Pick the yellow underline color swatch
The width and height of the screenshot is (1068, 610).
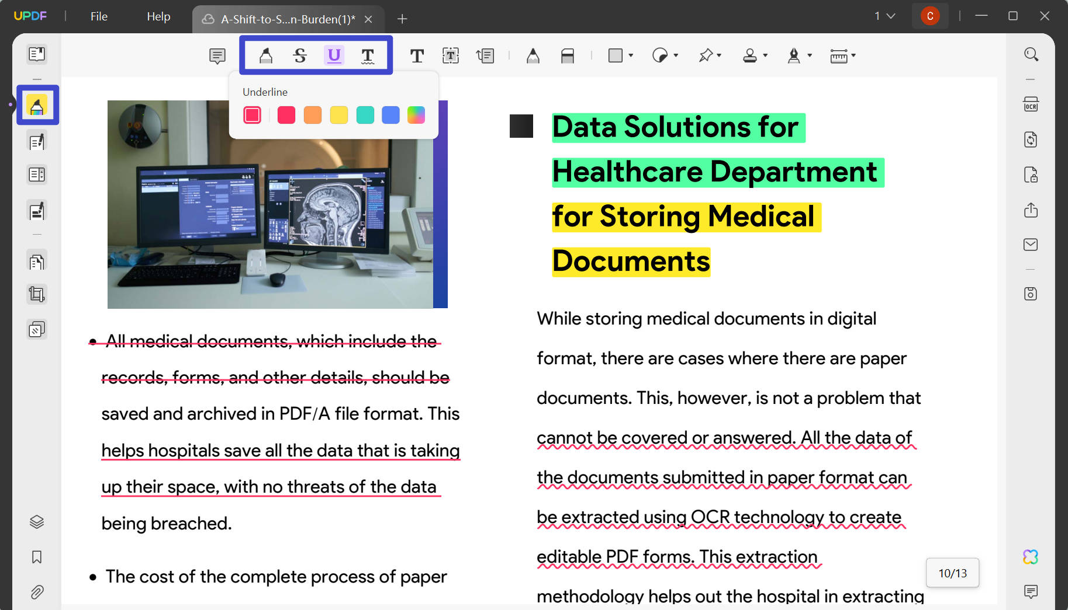coord(338,114)
